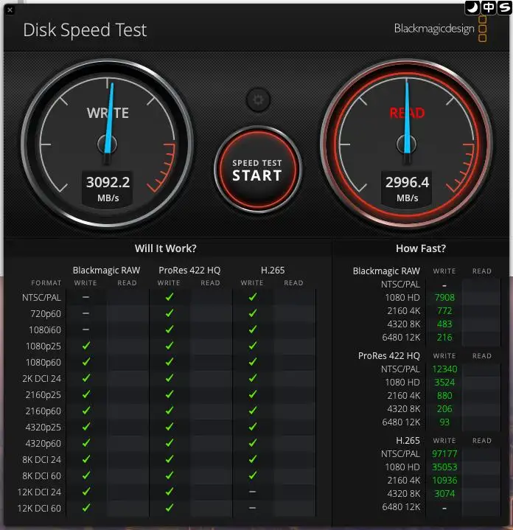Click the Sogou S input method icon

tap(505, 7)
